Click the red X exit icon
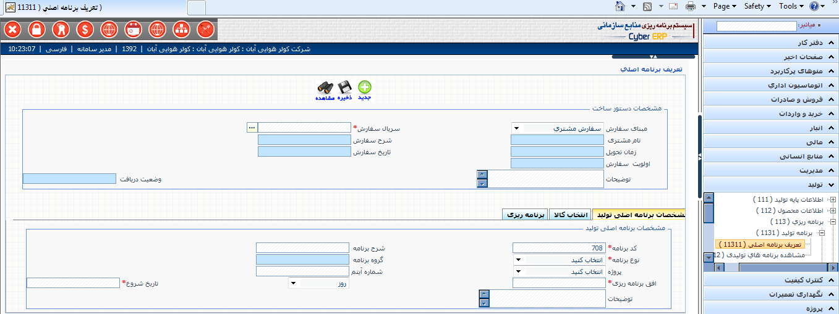Image resolution: width=839 pixels, height=314 pixels. [x=12, y=29]
